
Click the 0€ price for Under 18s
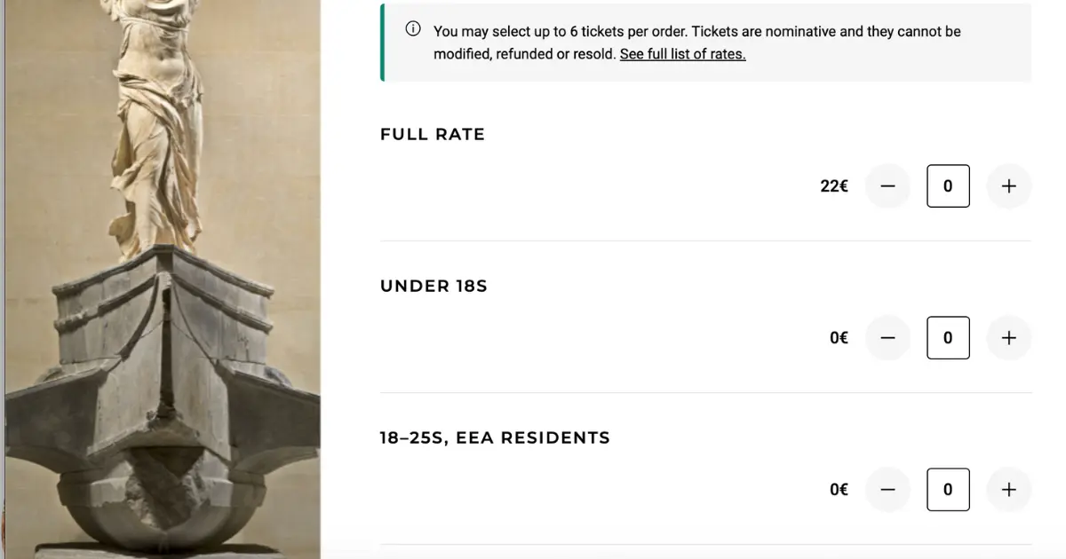tap(839, 338)
